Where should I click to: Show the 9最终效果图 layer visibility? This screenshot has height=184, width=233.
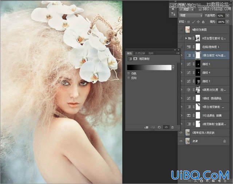[x=181, y=29]
